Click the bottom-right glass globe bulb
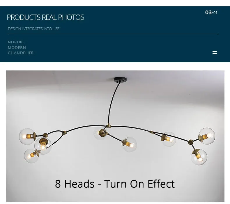Screen dimensions: 230x204 (199, 157)
